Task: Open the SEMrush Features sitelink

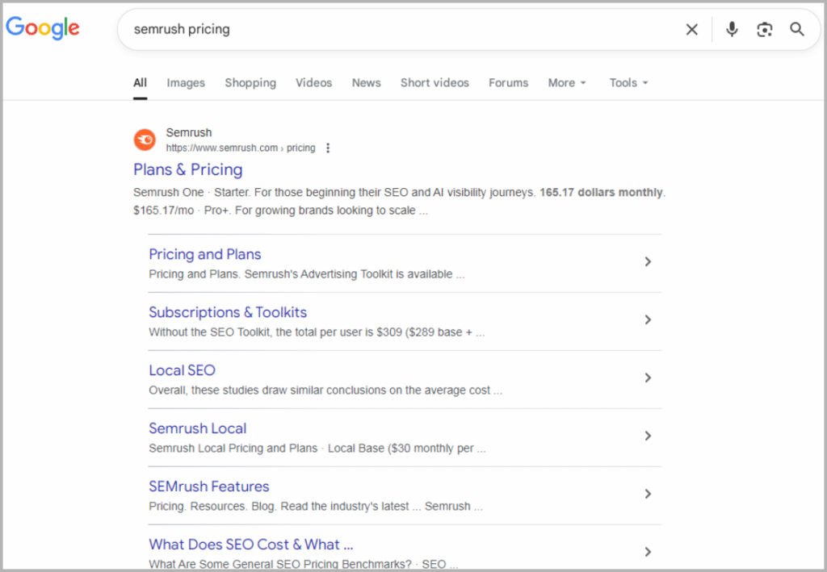Action: click(x=208, y=486)
